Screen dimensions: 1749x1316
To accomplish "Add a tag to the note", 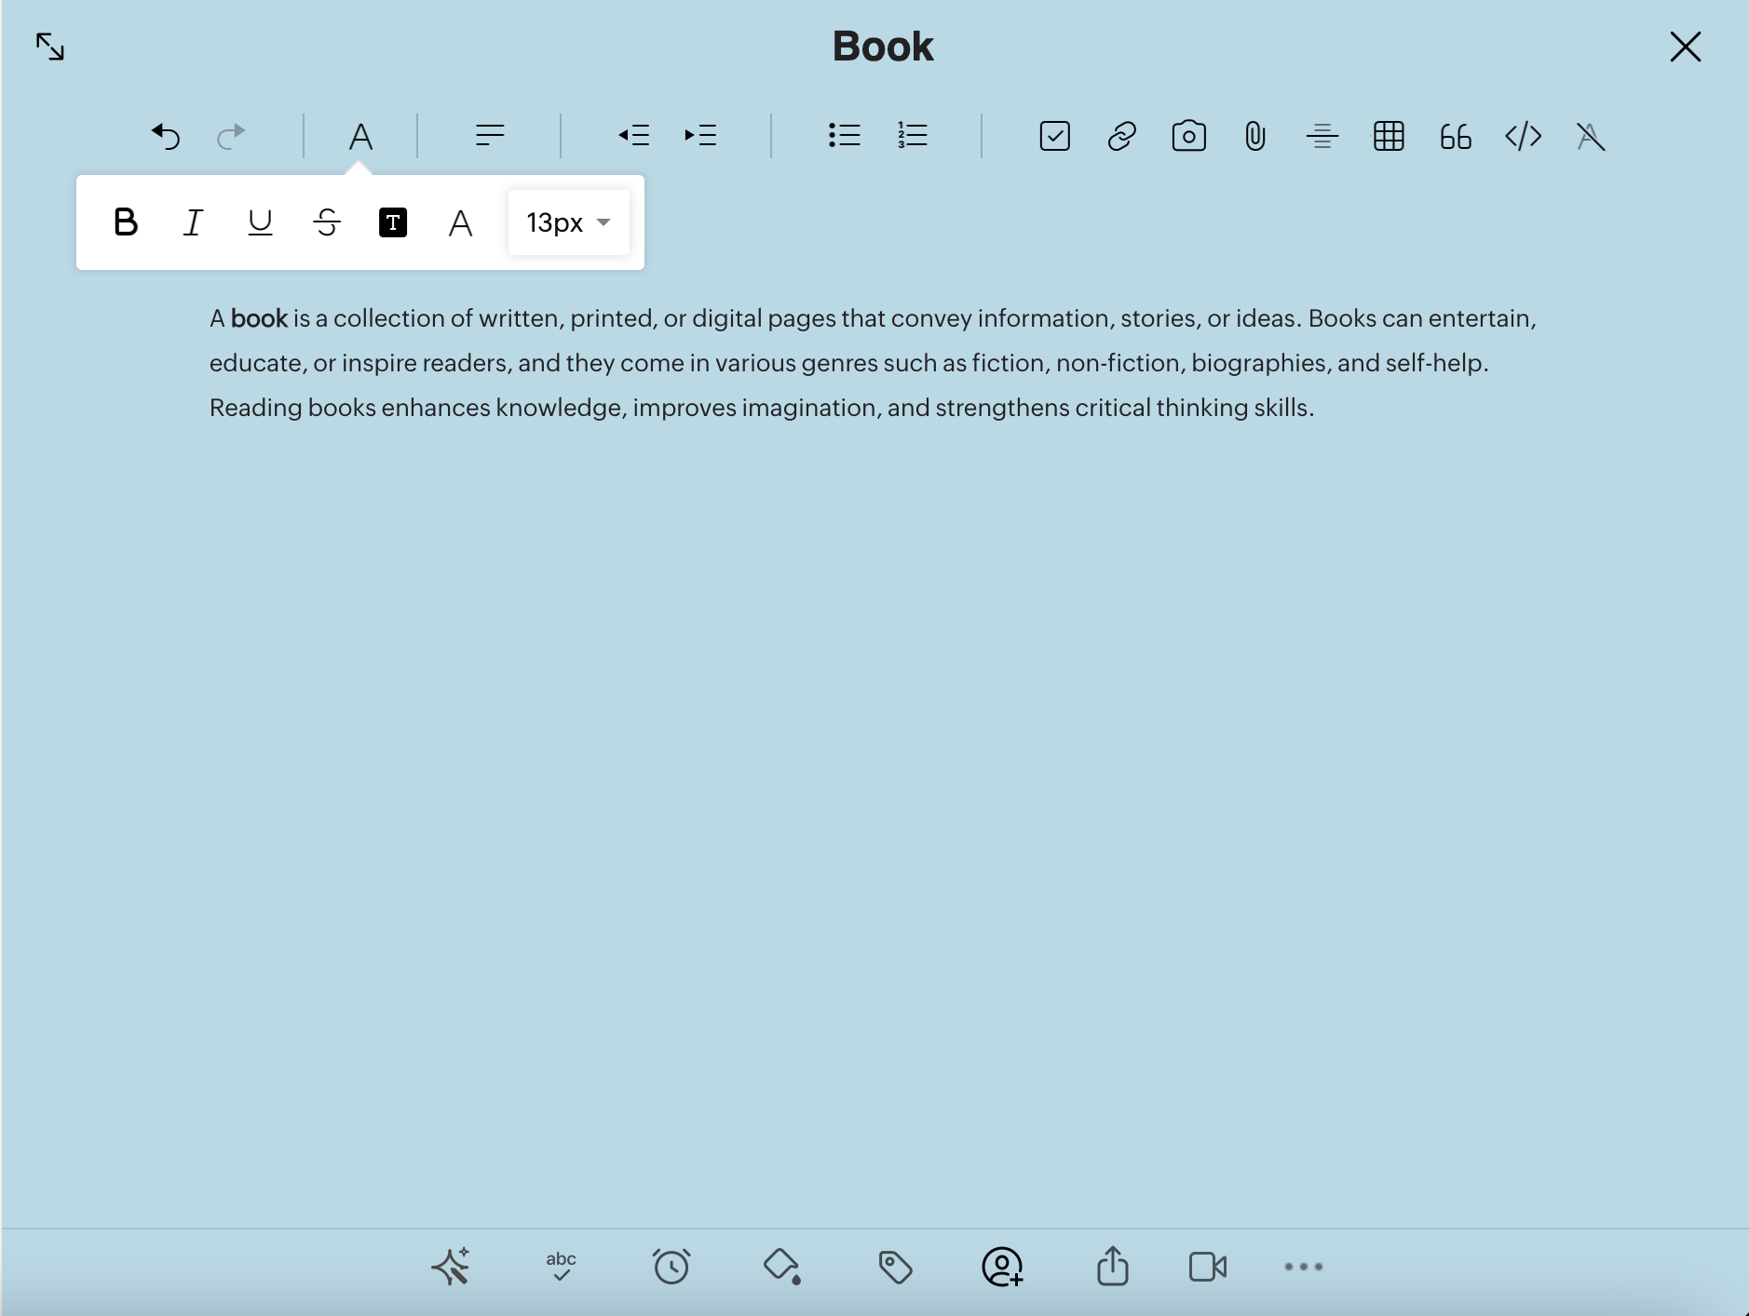I will point(895,1267).
